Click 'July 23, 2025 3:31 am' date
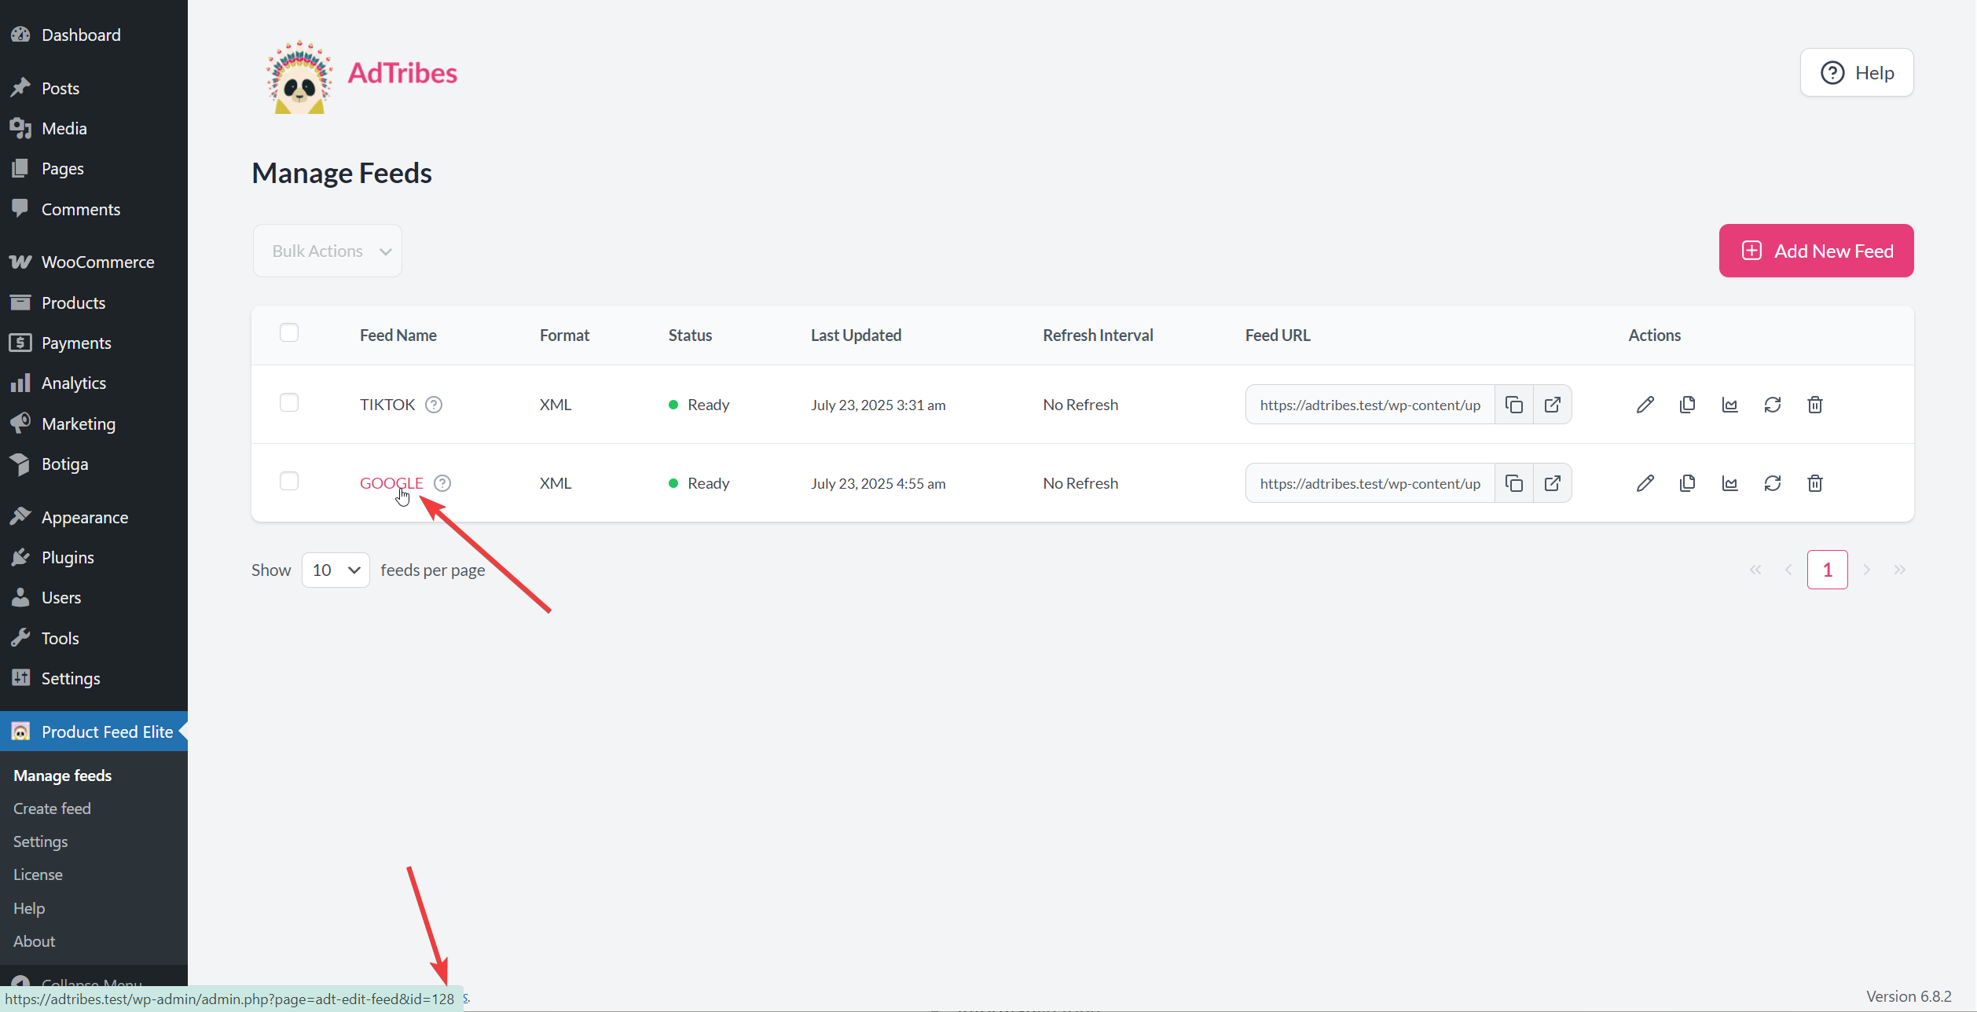 (878, 405)
